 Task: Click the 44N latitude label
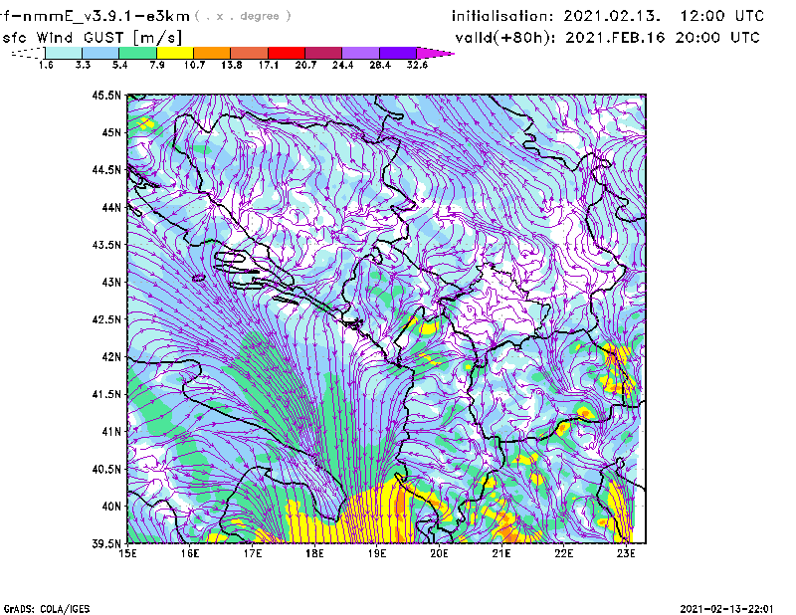111,207
